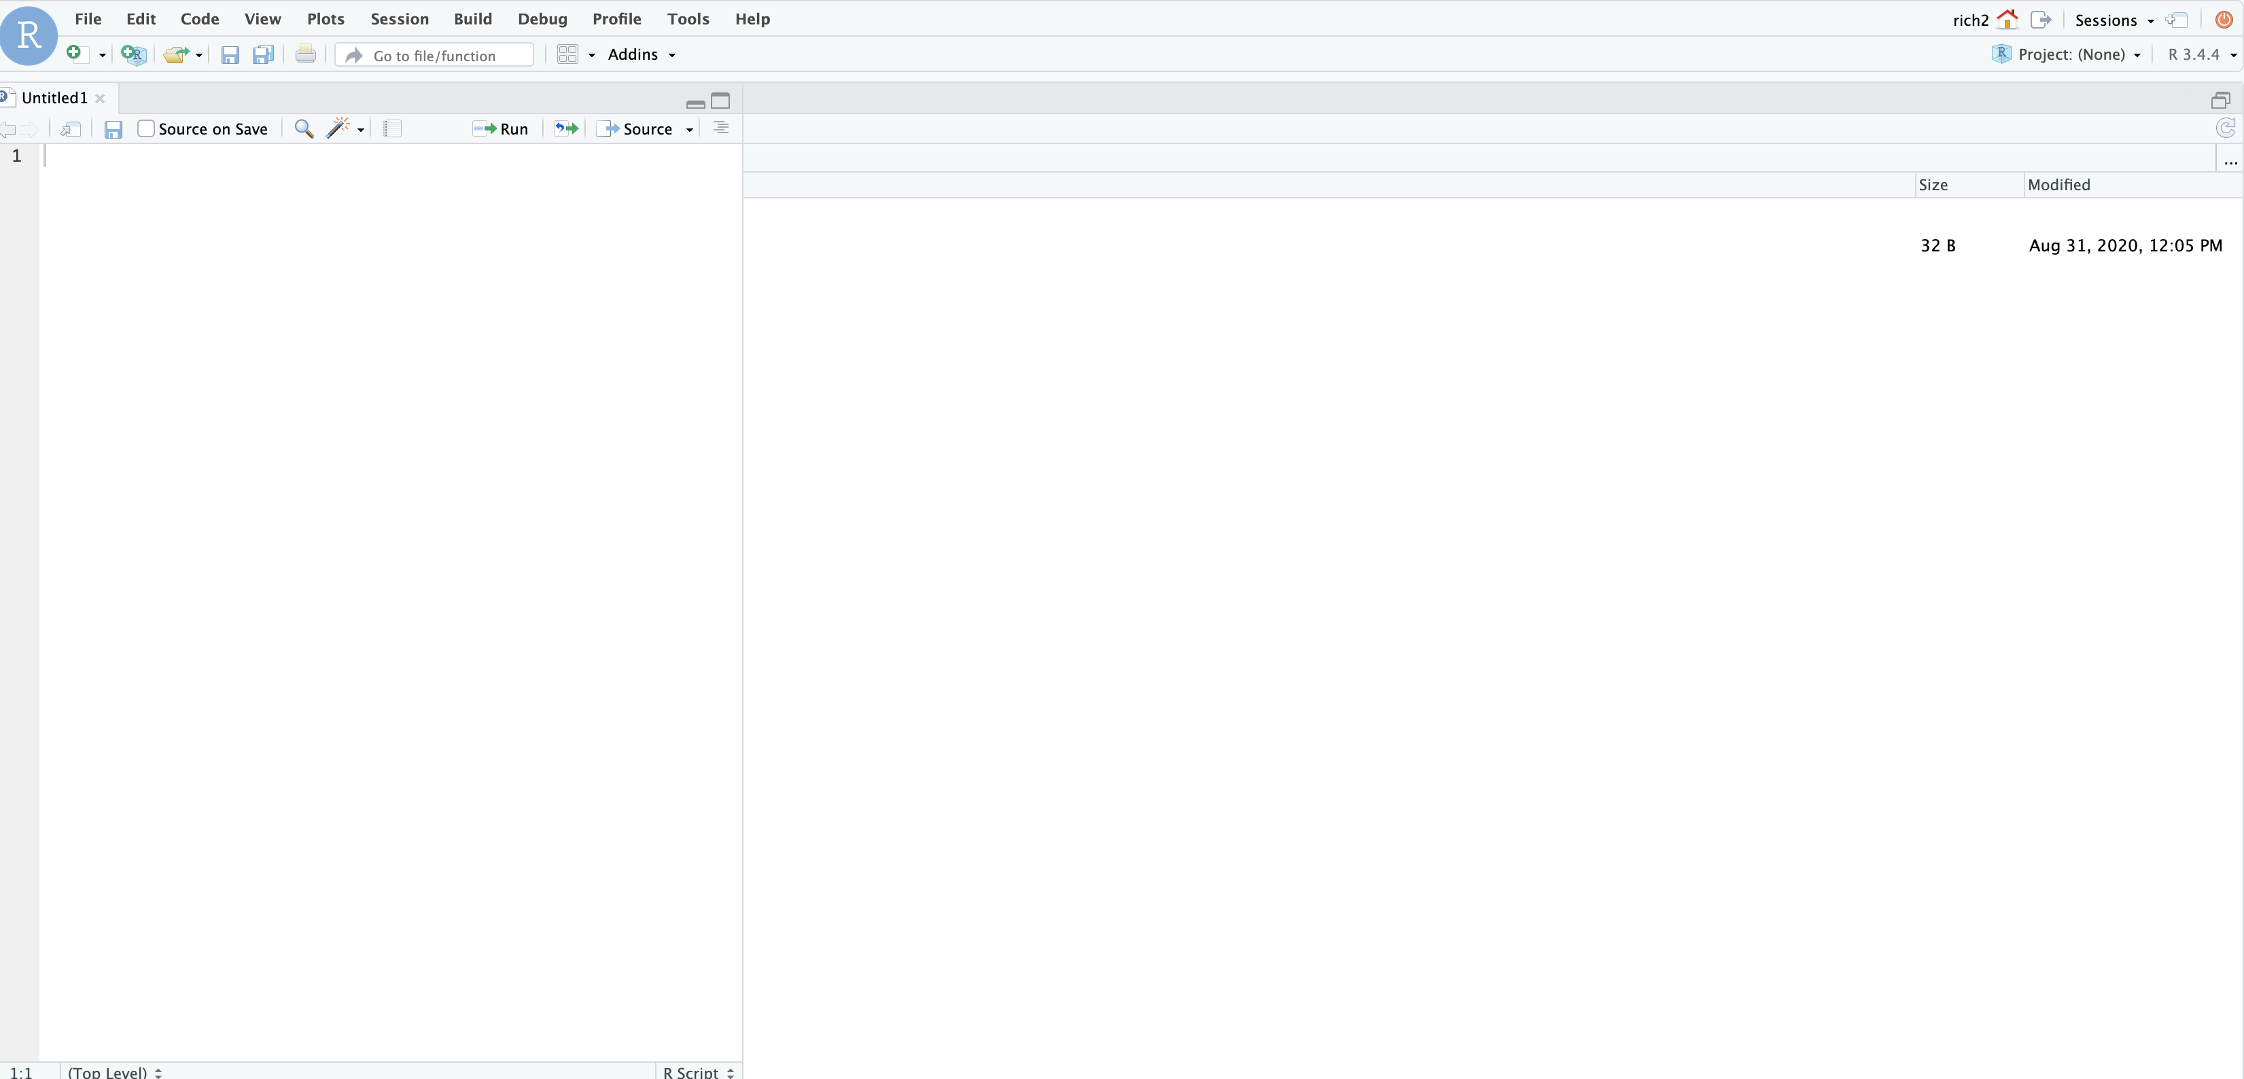Viewport: 2244px width, 1079px height.
Task: Create a new project using the R-plus icon
Action: (x=133, y=54)
